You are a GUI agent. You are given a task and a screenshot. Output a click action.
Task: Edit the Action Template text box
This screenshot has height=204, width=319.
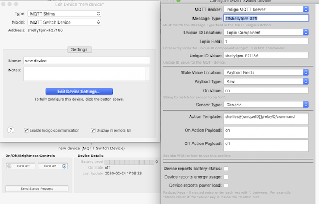tap(266, 119)
